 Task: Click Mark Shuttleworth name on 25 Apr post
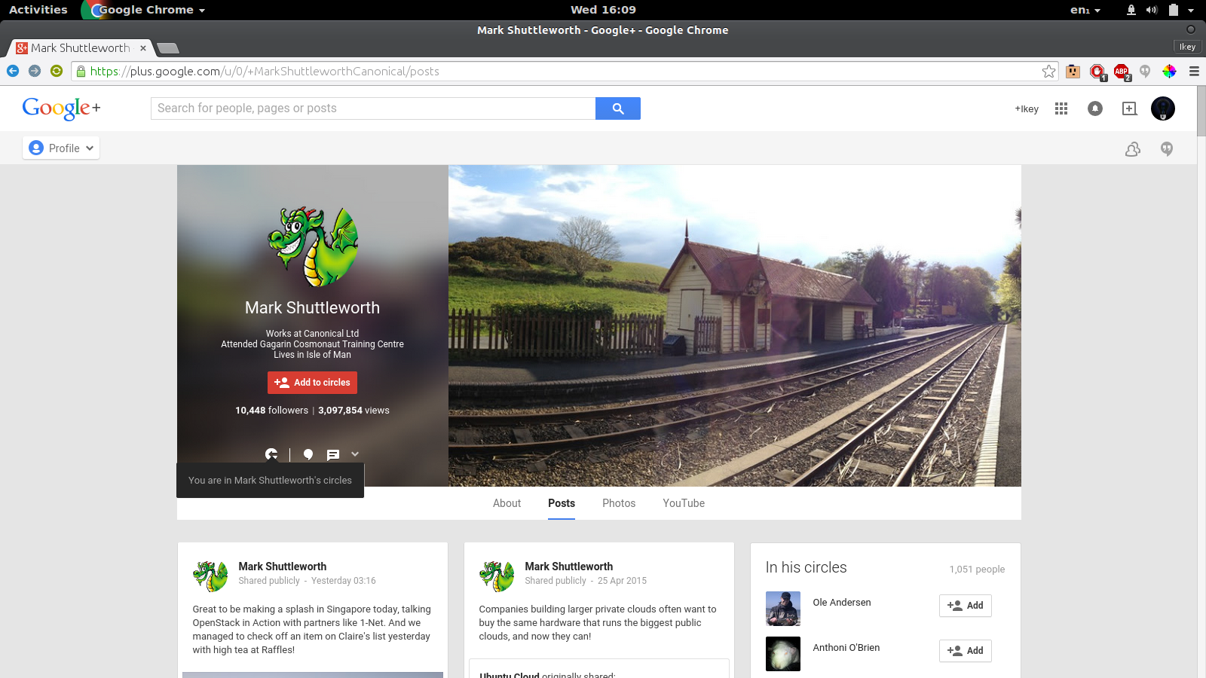coord(569,567)
